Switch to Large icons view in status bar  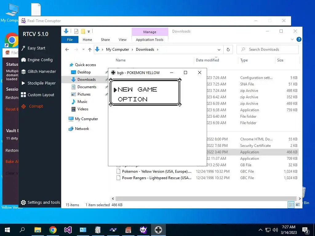click(298, 205)
